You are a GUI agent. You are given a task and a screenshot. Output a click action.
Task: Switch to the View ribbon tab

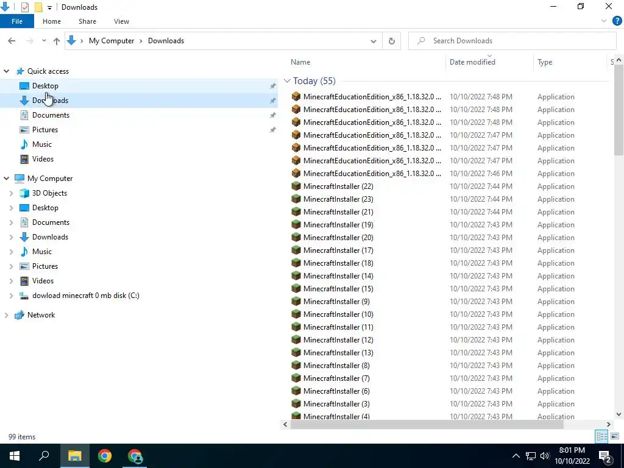(121, 21)
